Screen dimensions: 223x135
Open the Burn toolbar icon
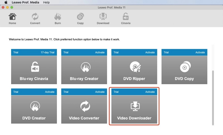click(58, 19)
